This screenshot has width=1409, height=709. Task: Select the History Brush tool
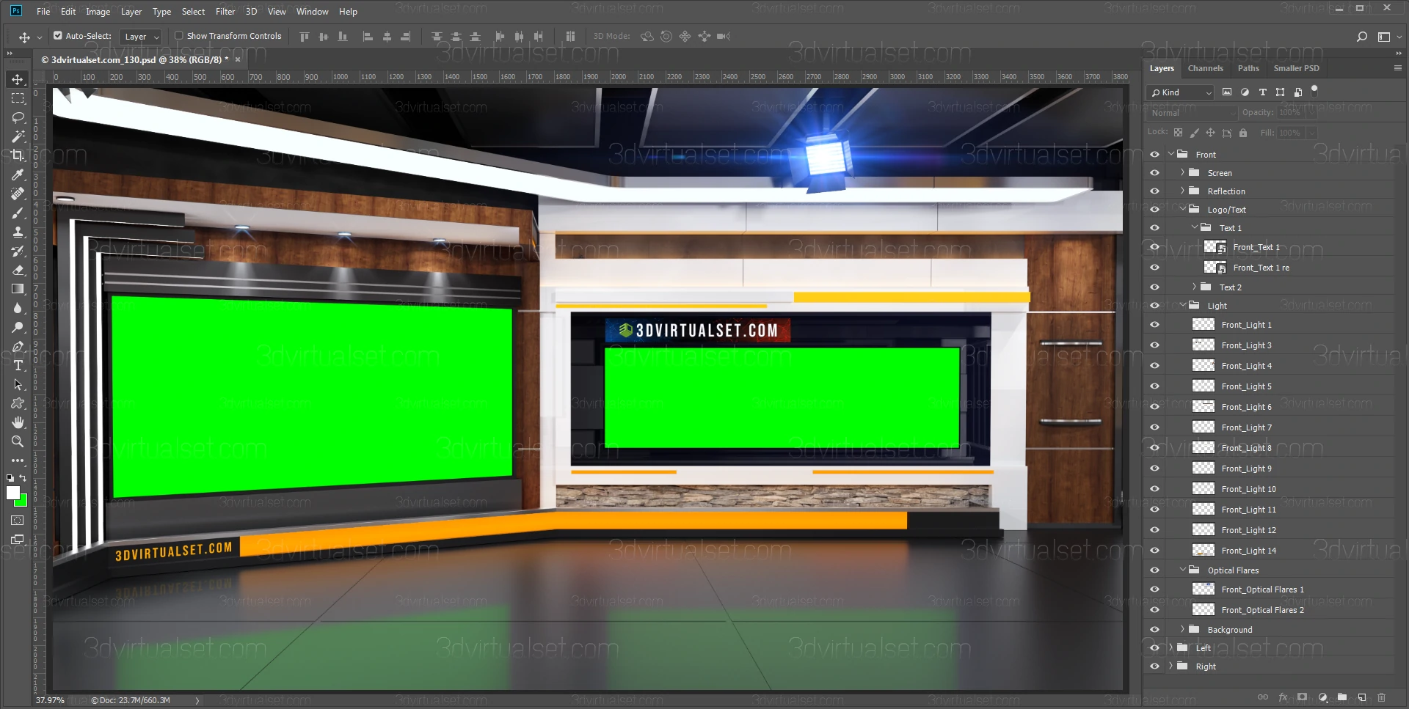[18, 251]
